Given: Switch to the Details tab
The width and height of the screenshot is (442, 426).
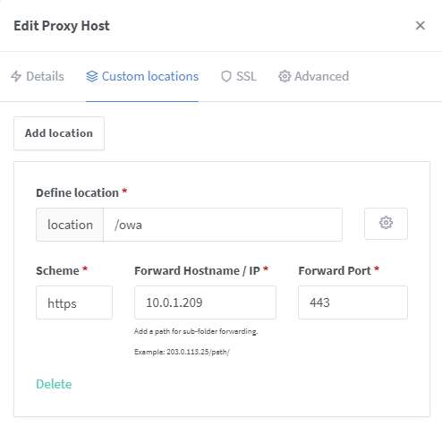Looking at the screenshot, I should tap(38, 76).
